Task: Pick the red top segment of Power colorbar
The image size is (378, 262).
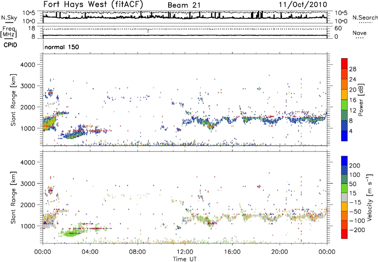Action: click(344, 64)
